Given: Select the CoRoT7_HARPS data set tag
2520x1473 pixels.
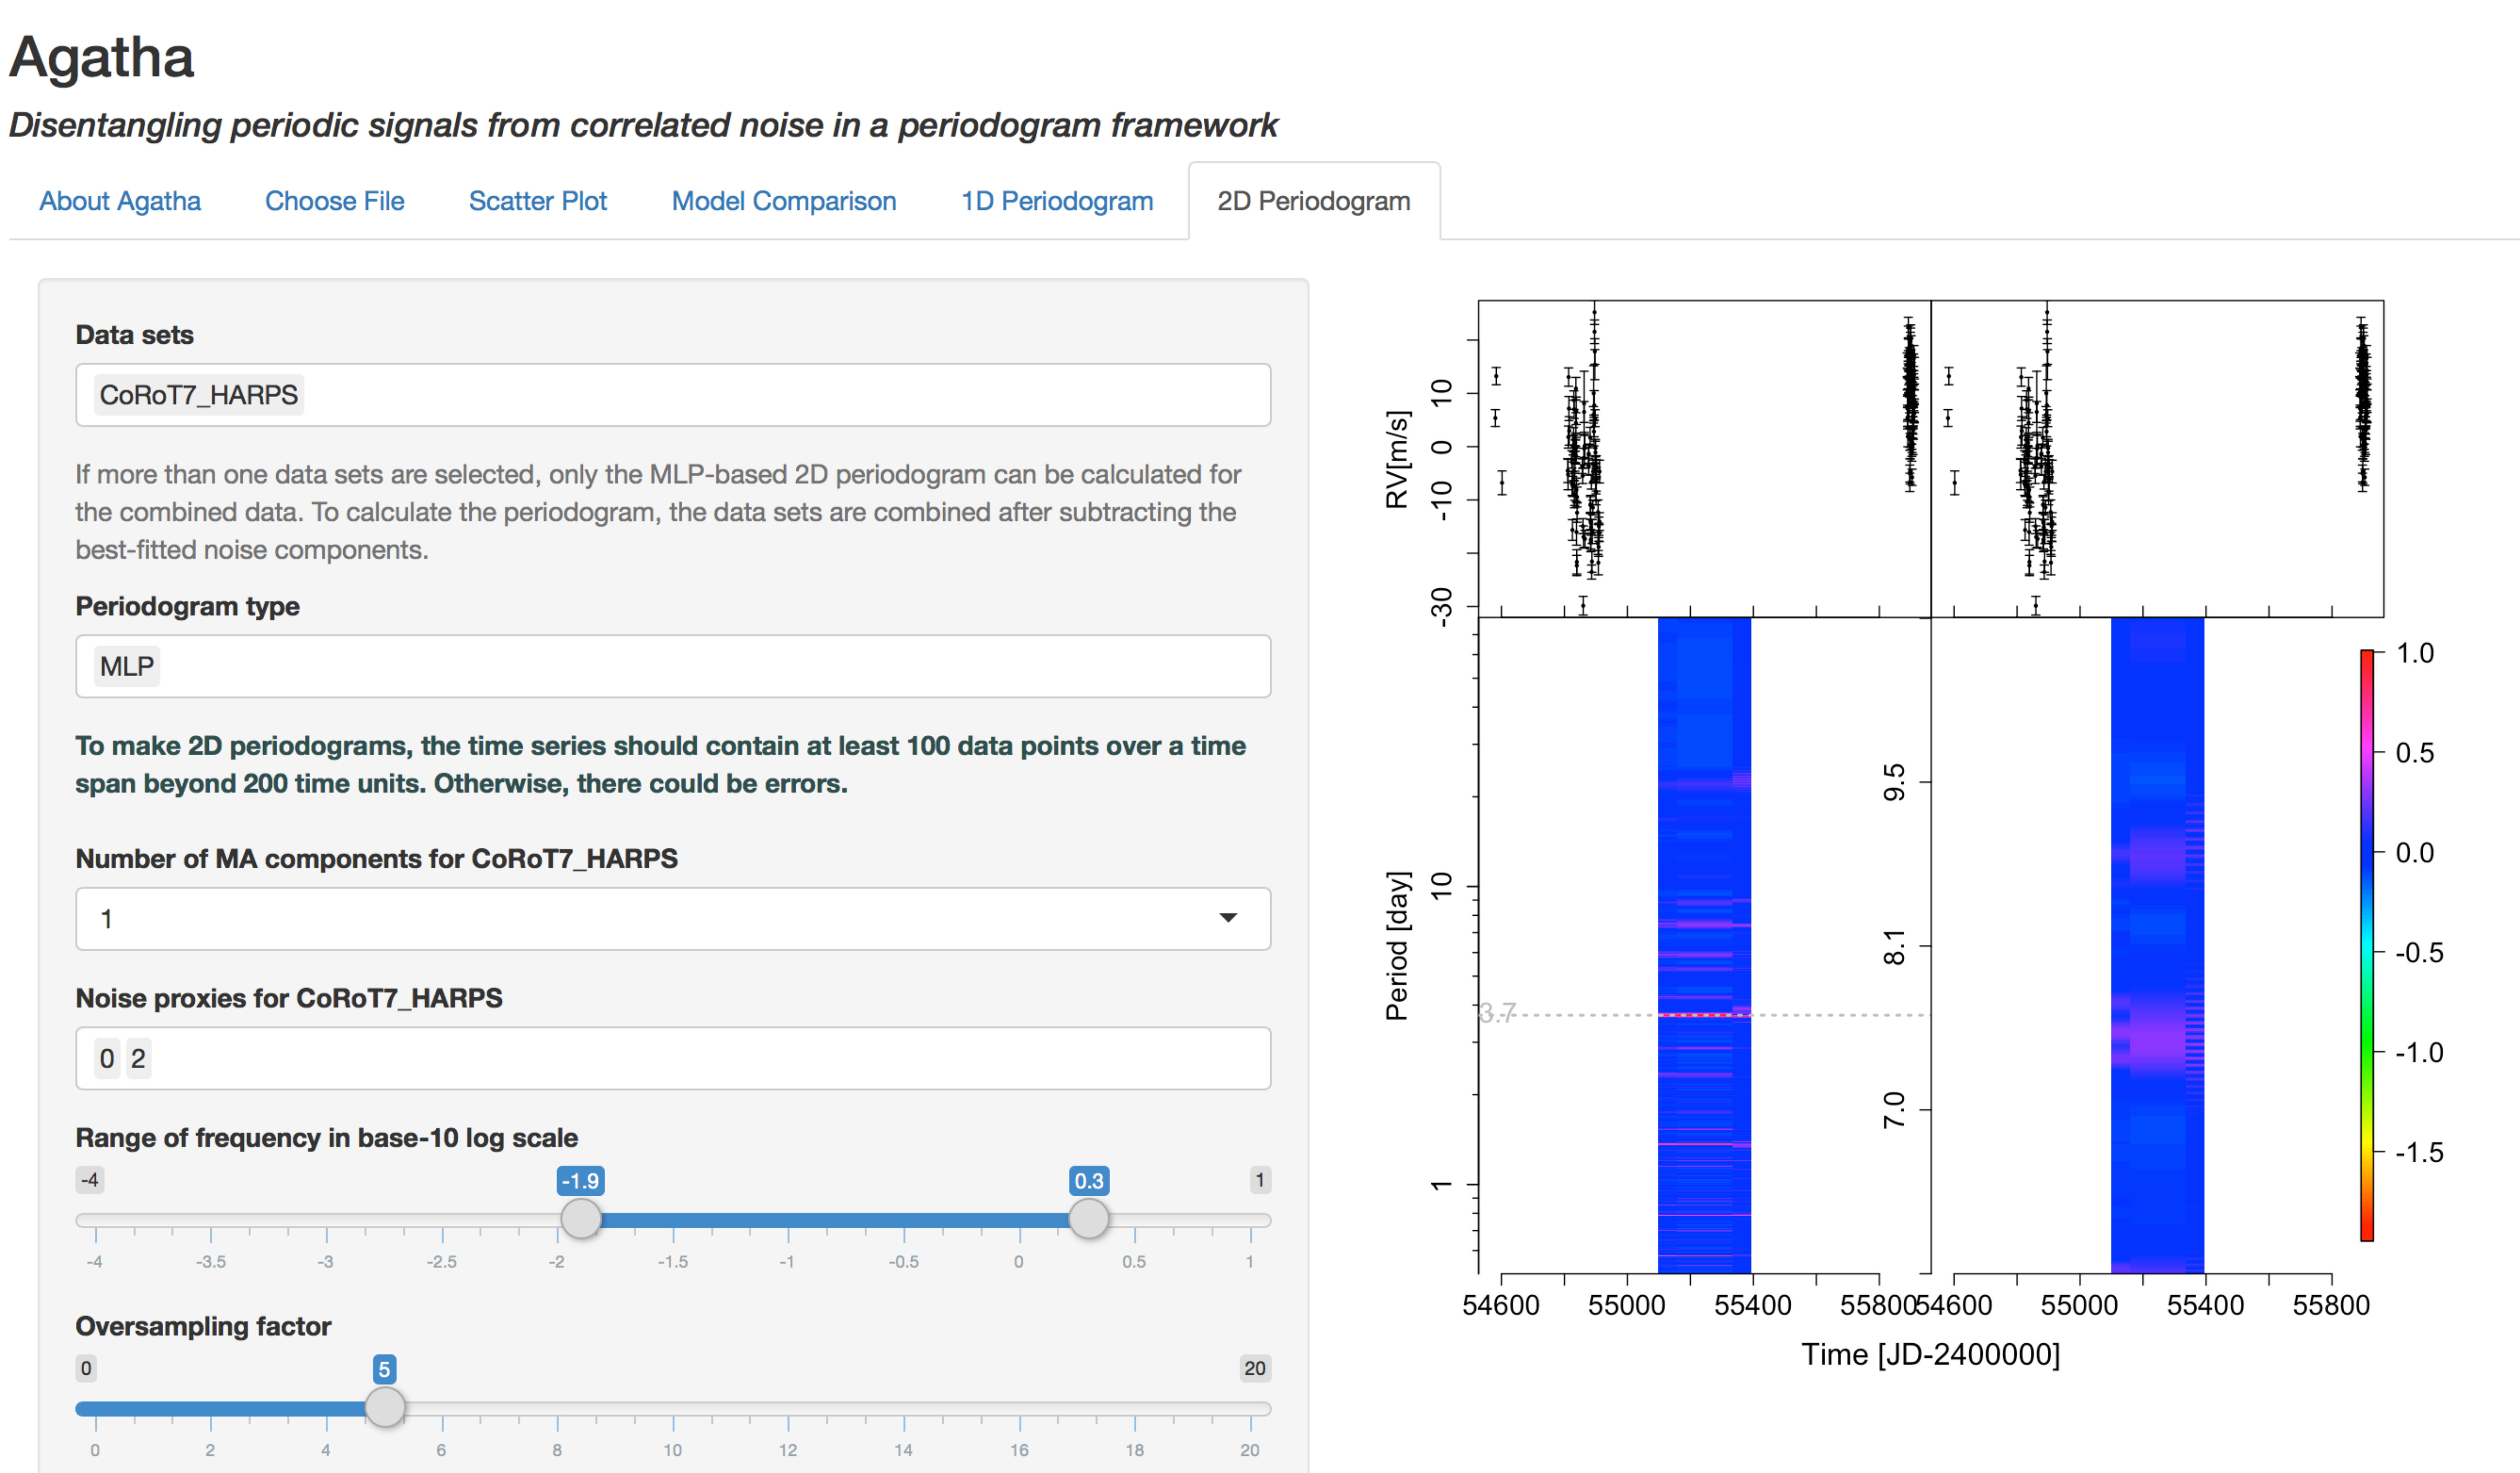Looking at the screenshot, I should (199, 395).
